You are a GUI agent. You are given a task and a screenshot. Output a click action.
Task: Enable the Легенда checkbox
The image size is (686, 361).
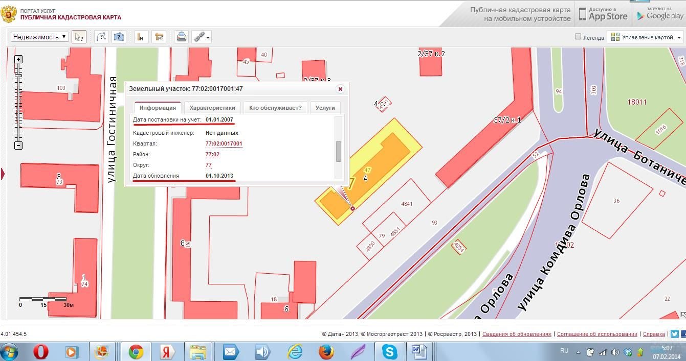578,37
